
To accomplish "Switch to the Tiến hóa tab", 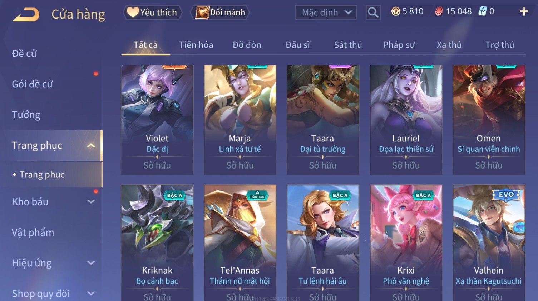I will 196,45.
